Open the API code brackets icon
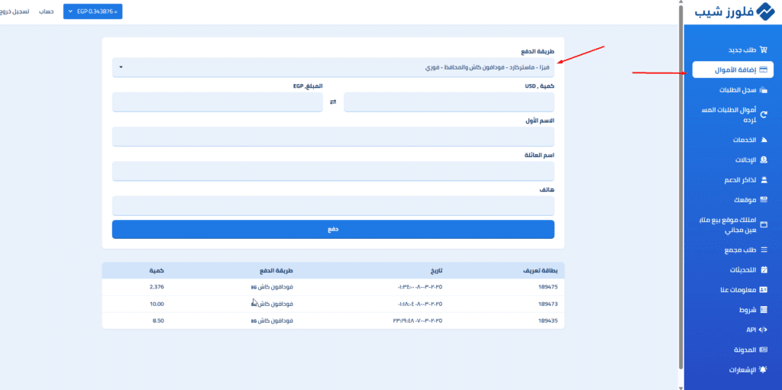 click(764, 330)
